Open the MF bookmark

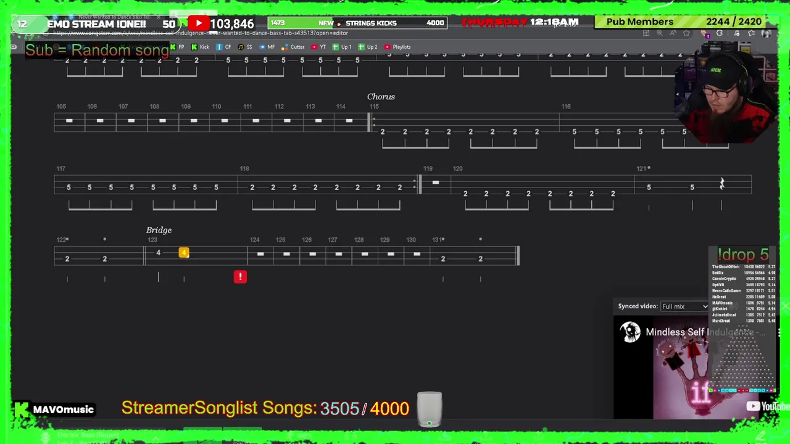tap(267, 47)
